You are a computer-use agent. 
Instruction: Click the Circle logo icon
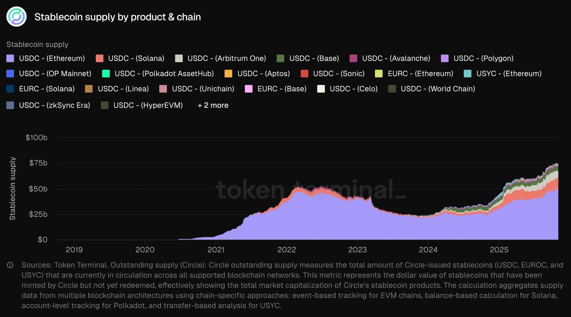pyautogui.click(x=16, y=16)
